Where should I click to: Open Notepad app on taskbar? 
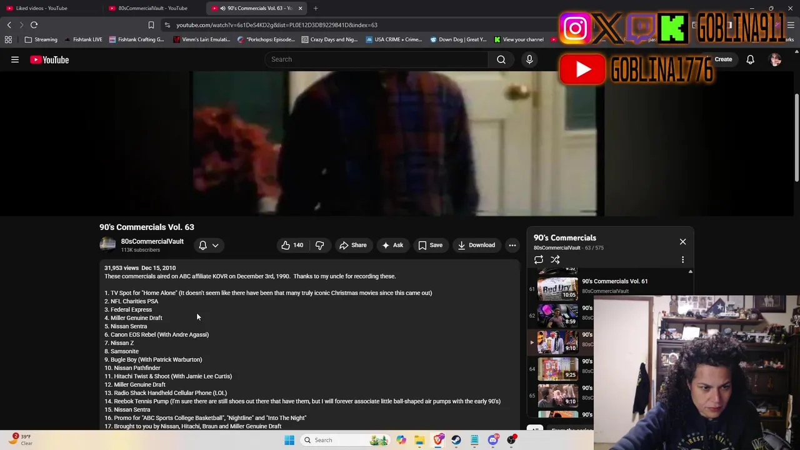474,440
